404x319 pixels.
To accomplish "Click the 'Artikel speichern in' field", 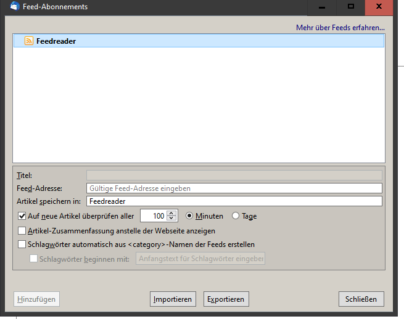I will [234, 201].
